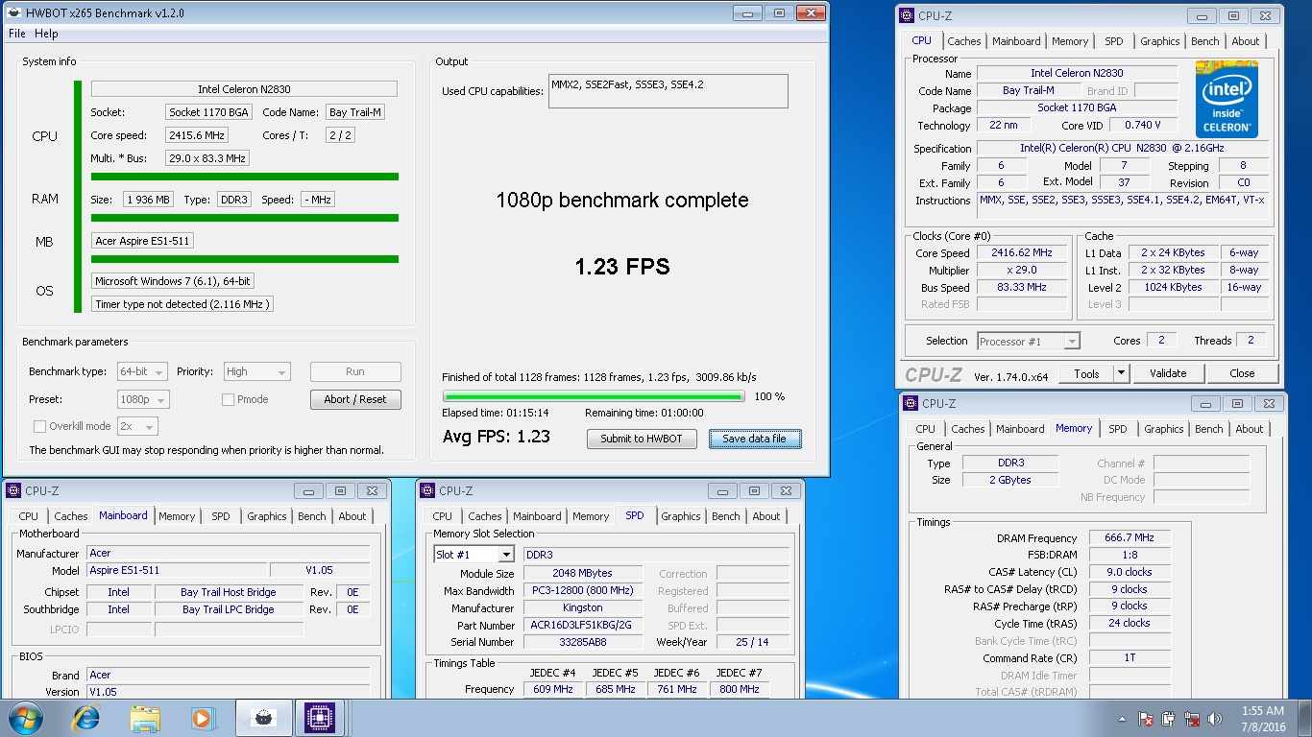This screenshot has width=1312, height=737.
Task: Toggle the Overkill mode checkbox
Action: [39, 426]
